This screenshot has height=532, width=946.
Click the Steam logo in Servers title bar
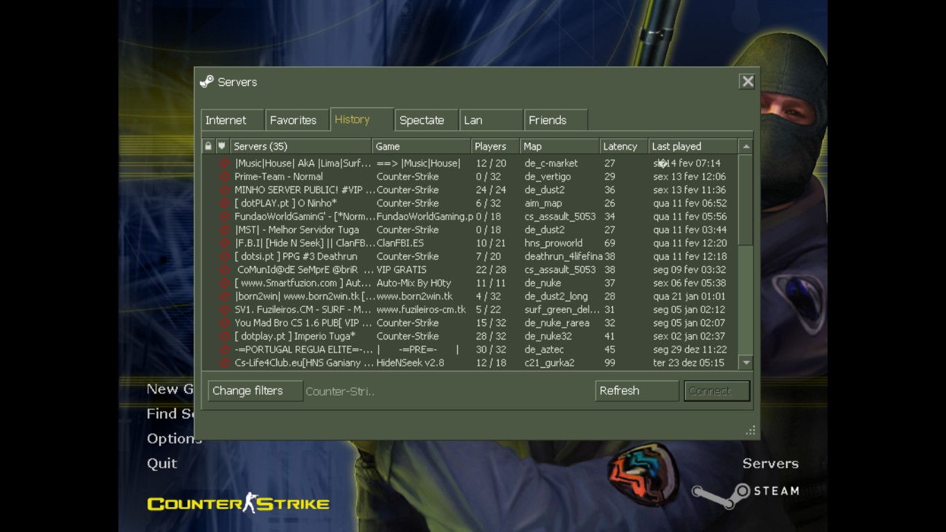[x=206, y=82]
